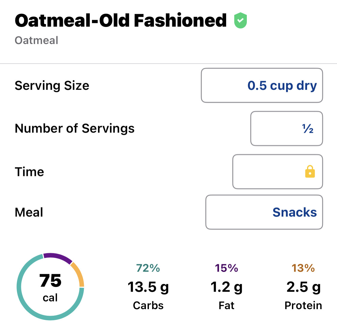Open the Meal dropdown set to Snacks
The image size is (337, 328).
pos(264,212)
